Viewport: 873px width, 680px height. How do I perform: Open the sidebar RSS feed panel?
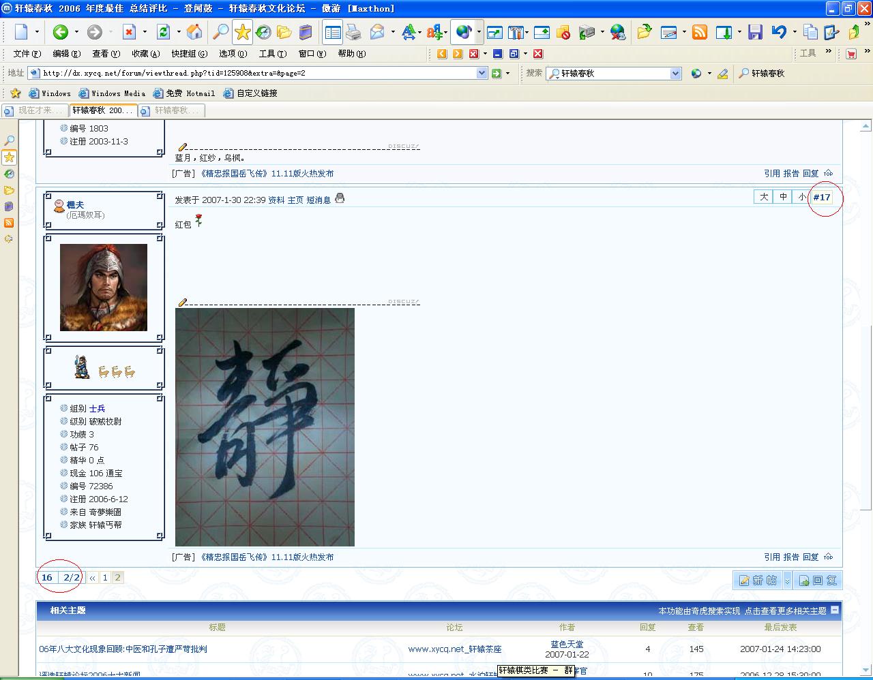click(9, 223)
